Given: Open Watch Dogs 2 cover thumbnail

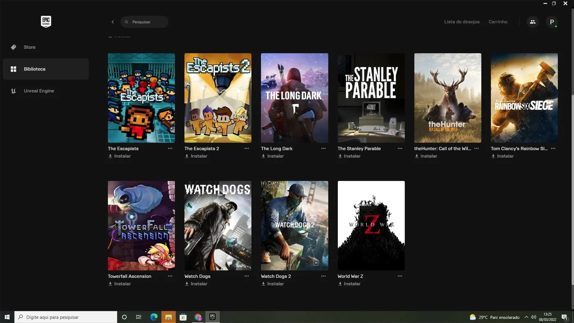Looking at the screenshot, I should 294,225.
